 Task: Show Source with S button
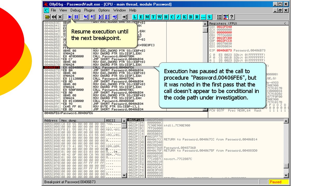(209, 17)
